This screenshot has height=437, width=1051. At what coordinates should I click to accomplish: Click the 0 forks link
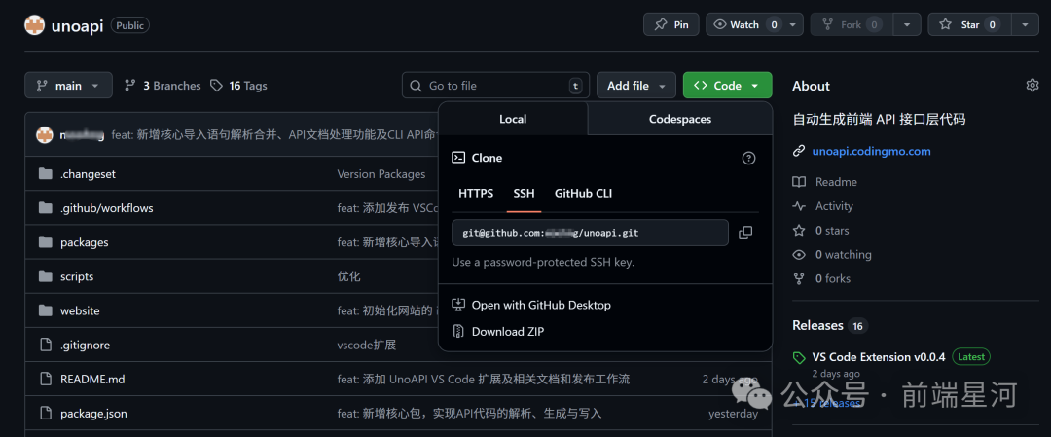tap(832, 278)
